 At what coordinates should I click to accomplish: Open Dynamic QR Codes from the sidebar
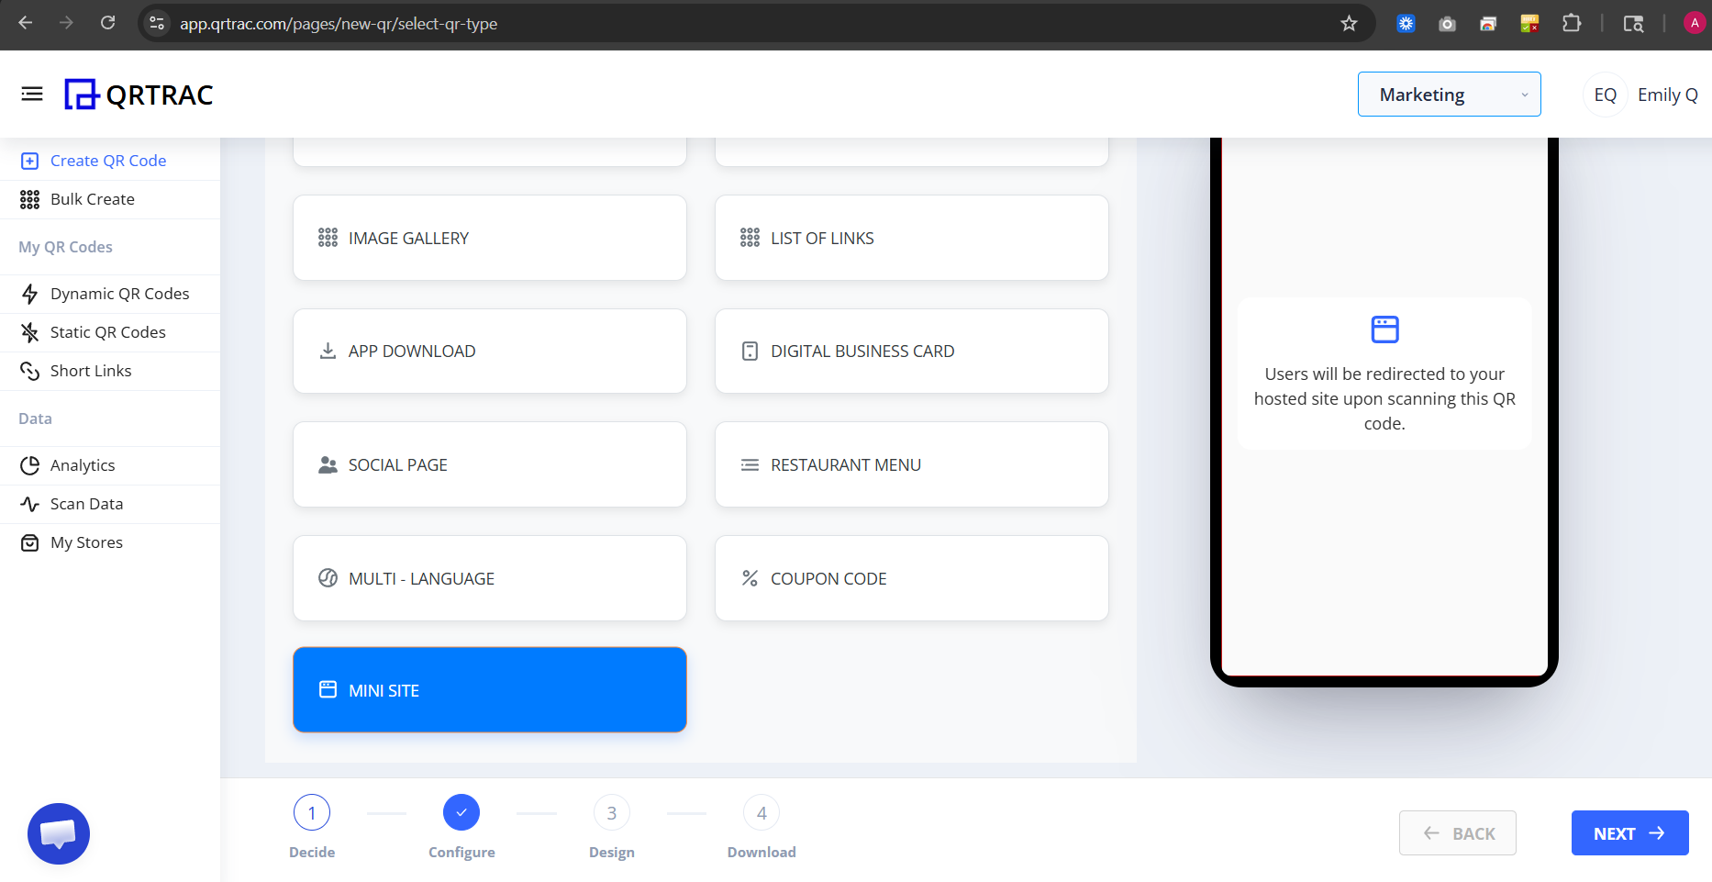pos(119,293)
